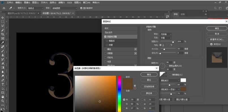The height and width of the screenshot is (112, 228).
Task: Select the Gradient tool
Action: tap(3, 68)
